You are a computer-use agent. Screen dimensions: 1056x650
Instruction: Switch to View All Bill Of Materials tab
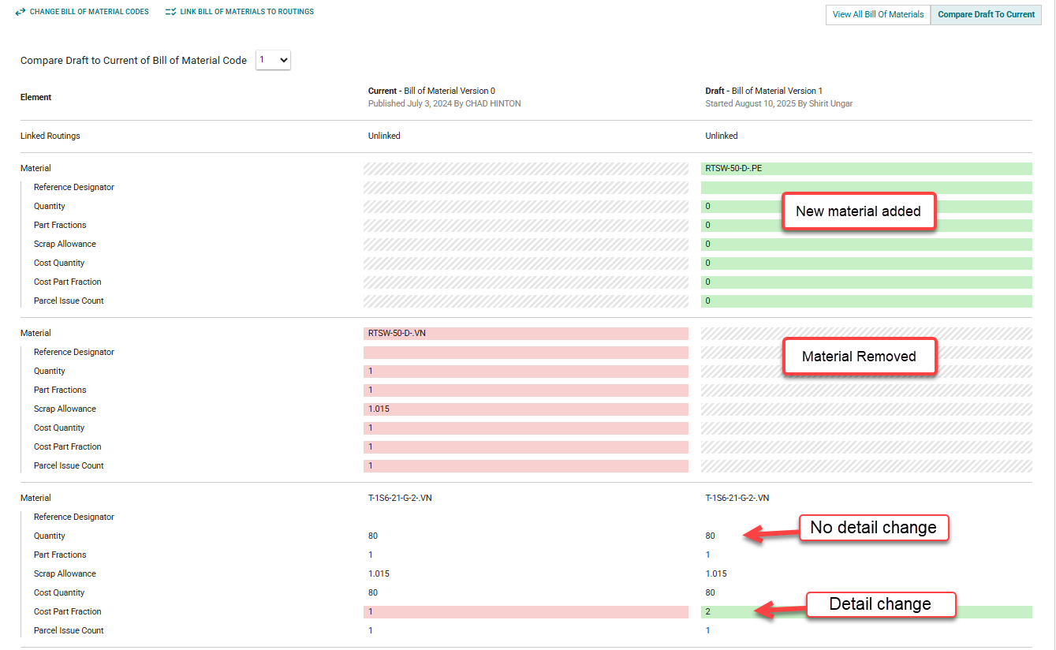pos(878,14)
